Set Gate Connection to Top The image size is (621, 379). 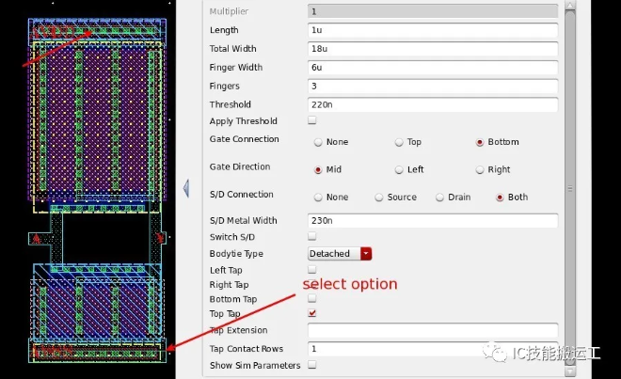[x=399, y=142]
